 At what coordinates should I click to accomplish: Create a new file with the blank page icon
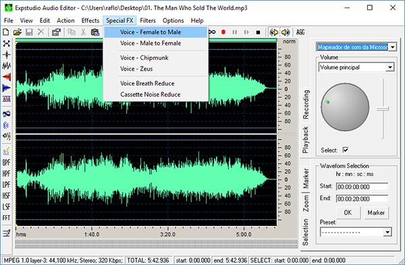(x=6, y=32)
